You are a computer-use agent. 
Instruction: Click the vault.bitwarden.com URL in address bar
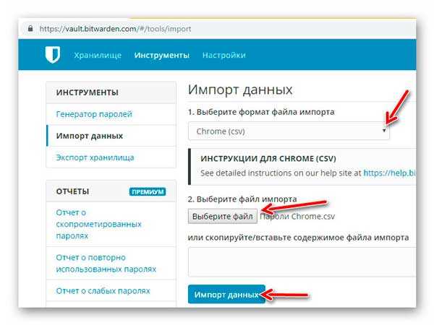click(115, 29)
